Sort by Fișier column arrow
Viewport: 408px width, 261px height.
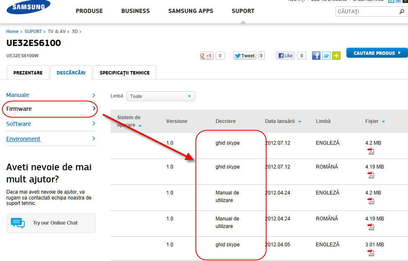pos(383,122)
